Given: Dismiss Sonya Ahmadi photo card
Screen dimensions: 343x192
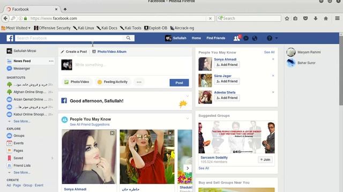Looking at the screenshot, I should (x=112, y=133).
